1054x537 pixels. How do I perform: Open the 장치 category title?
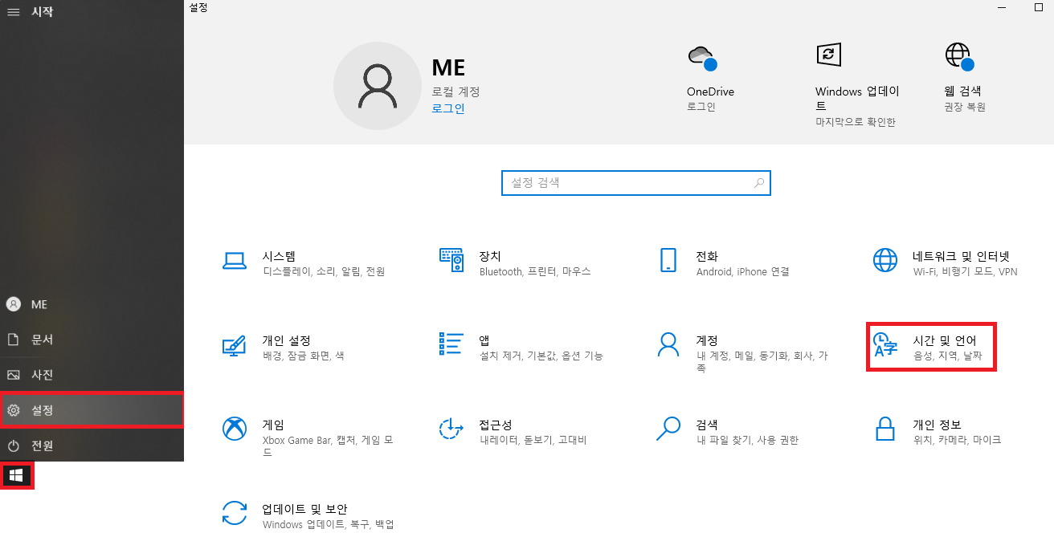click(490, 256)
